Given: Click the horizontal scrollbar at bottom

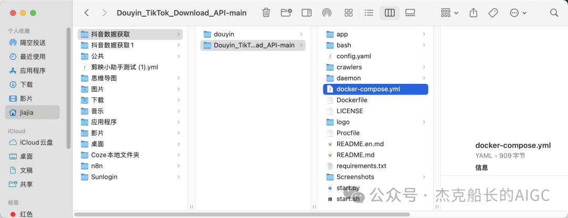Looking at the screenshot, I should pos(242,214).
